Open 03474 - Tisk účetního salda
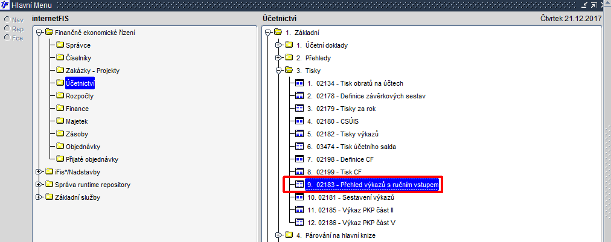This screenshot has height=242, width=611. [x=351, y=147]
